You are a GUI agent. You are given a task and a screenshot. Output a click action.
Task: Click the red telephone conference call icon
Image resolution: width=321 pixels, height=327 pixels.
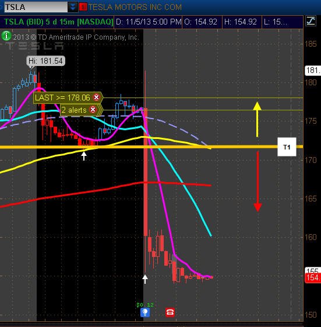(x=170, y=312)
